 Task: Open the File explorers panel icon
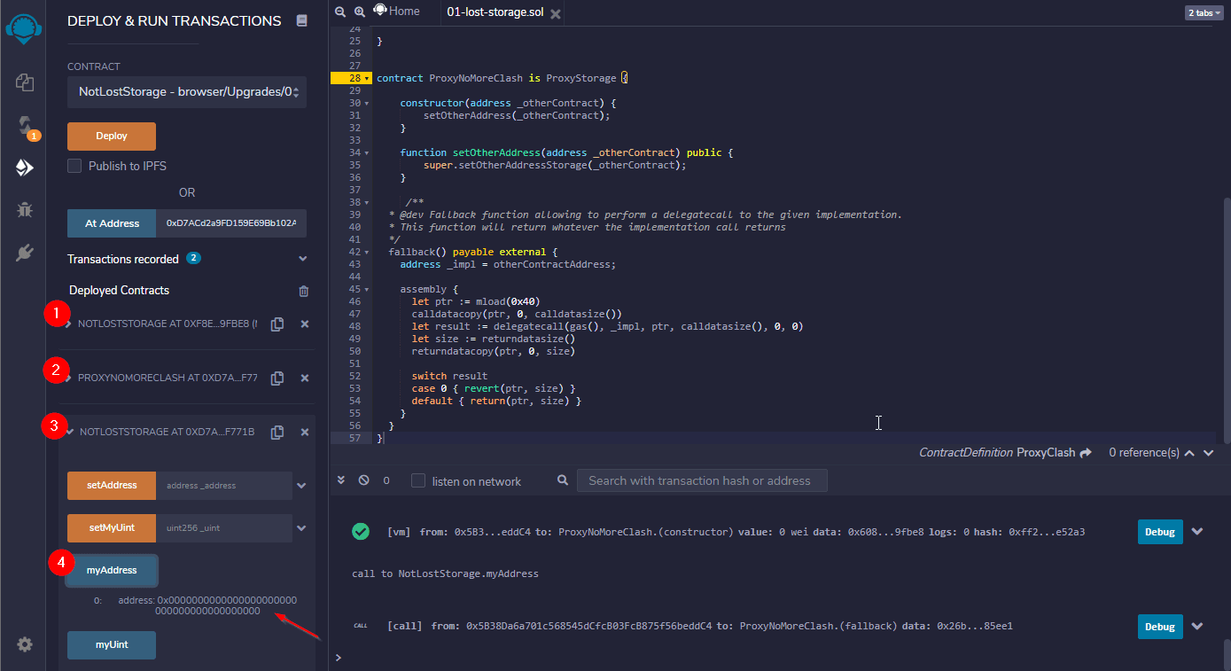point(25,82)
